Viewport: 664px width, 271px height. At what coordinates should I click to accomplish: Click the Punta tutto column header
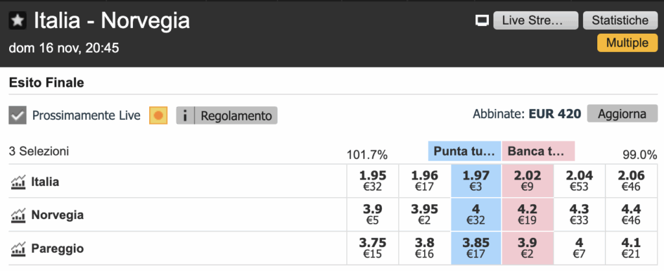coord(464,152)
